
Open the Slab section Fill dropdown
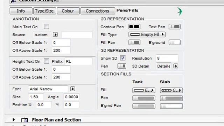[171, 90]
